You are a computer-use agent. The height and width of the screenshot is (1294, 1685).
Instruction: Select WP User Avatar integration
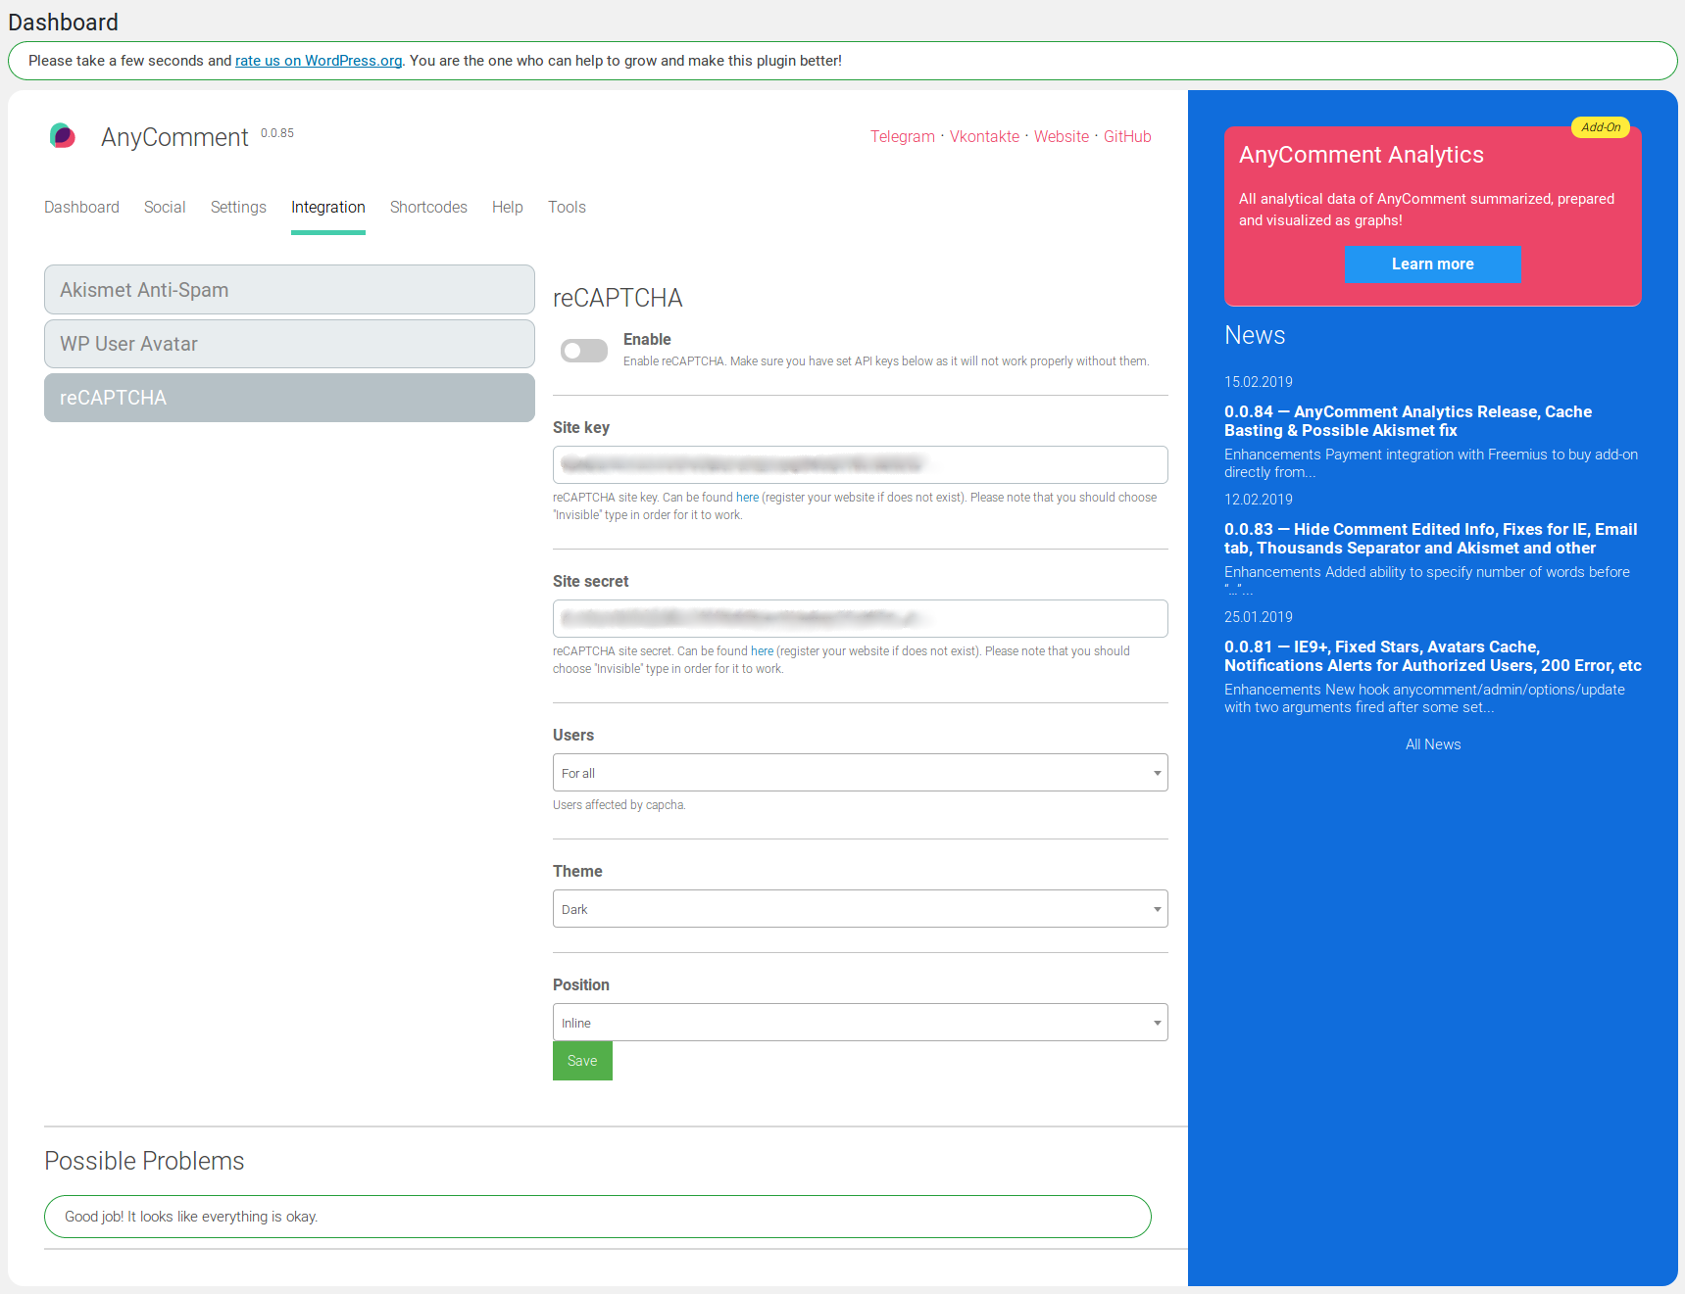[289, 344]
